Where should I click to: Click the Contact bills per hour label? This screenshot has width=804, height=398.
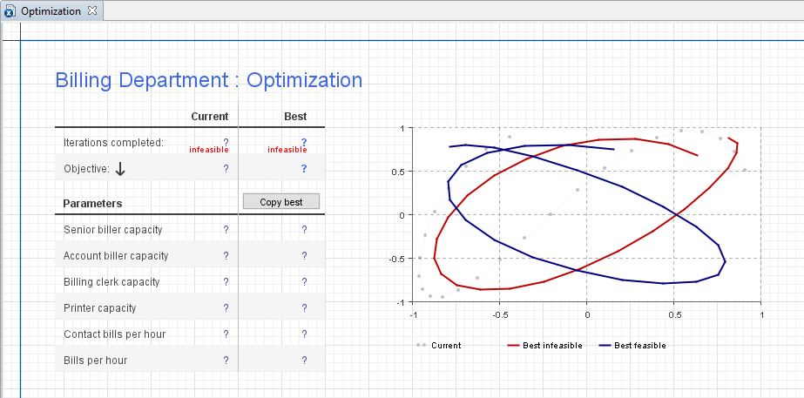[115, 334]
